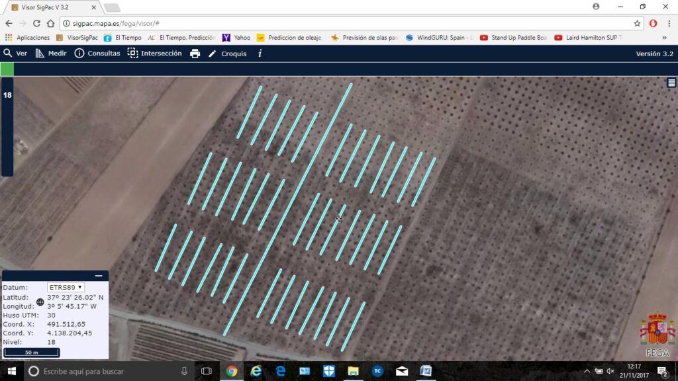
Task: Toggle the Opera extension icon
Action: 653,24
